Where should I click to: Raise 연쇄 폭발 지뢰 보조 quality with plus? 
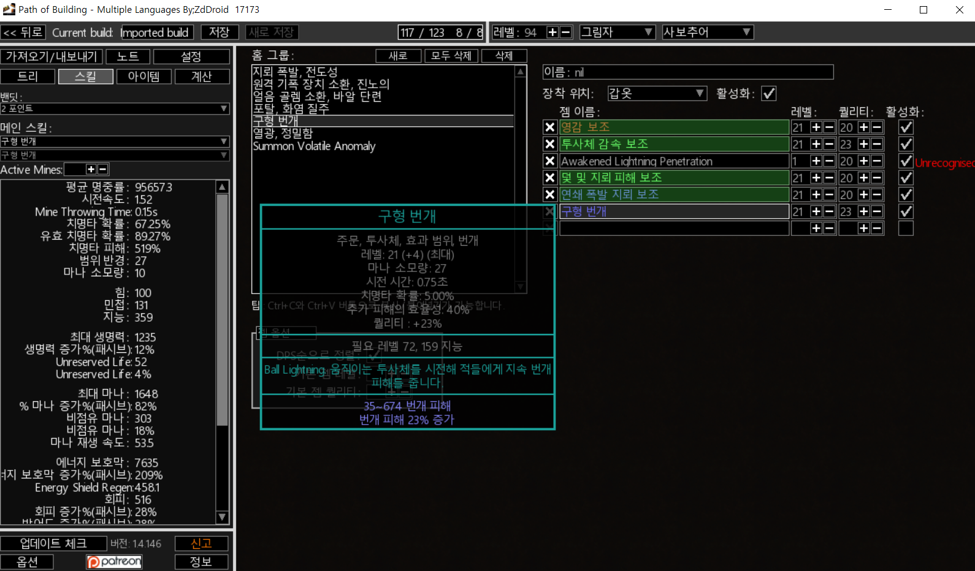[x=864, y=194]
